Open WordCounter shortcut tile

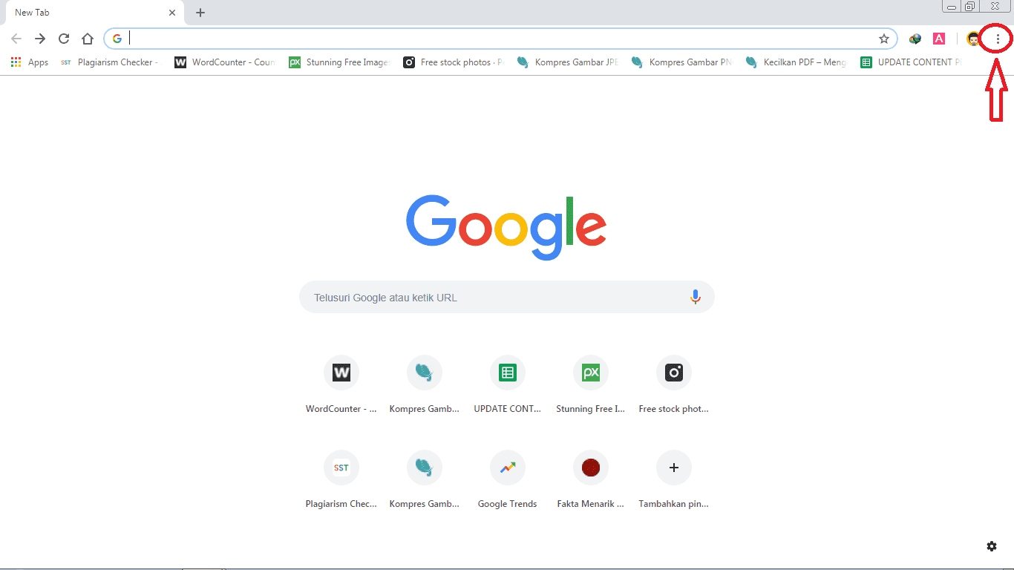point(341,385)
